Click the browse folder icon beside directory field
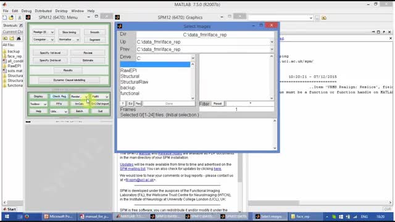This screenshot has height=222, width=395. click(324, 18)
